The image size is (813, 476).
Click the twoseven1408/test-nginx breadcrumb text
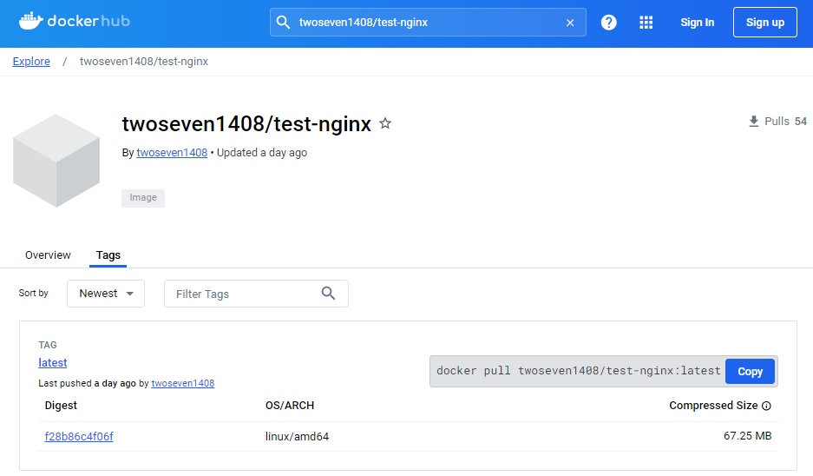click(x=144, y=62)
